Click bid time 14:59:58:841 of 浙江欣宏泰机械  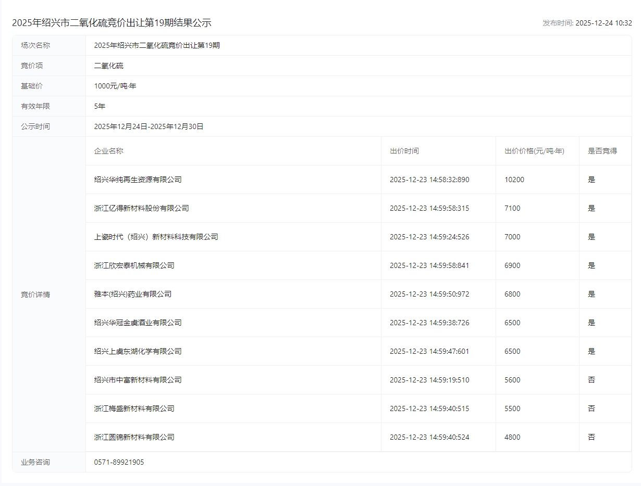(429, 265)
